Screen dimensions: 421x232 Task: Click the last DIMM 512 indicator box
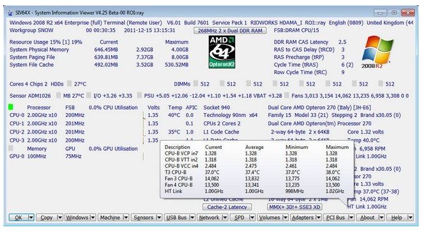(381, 84)
